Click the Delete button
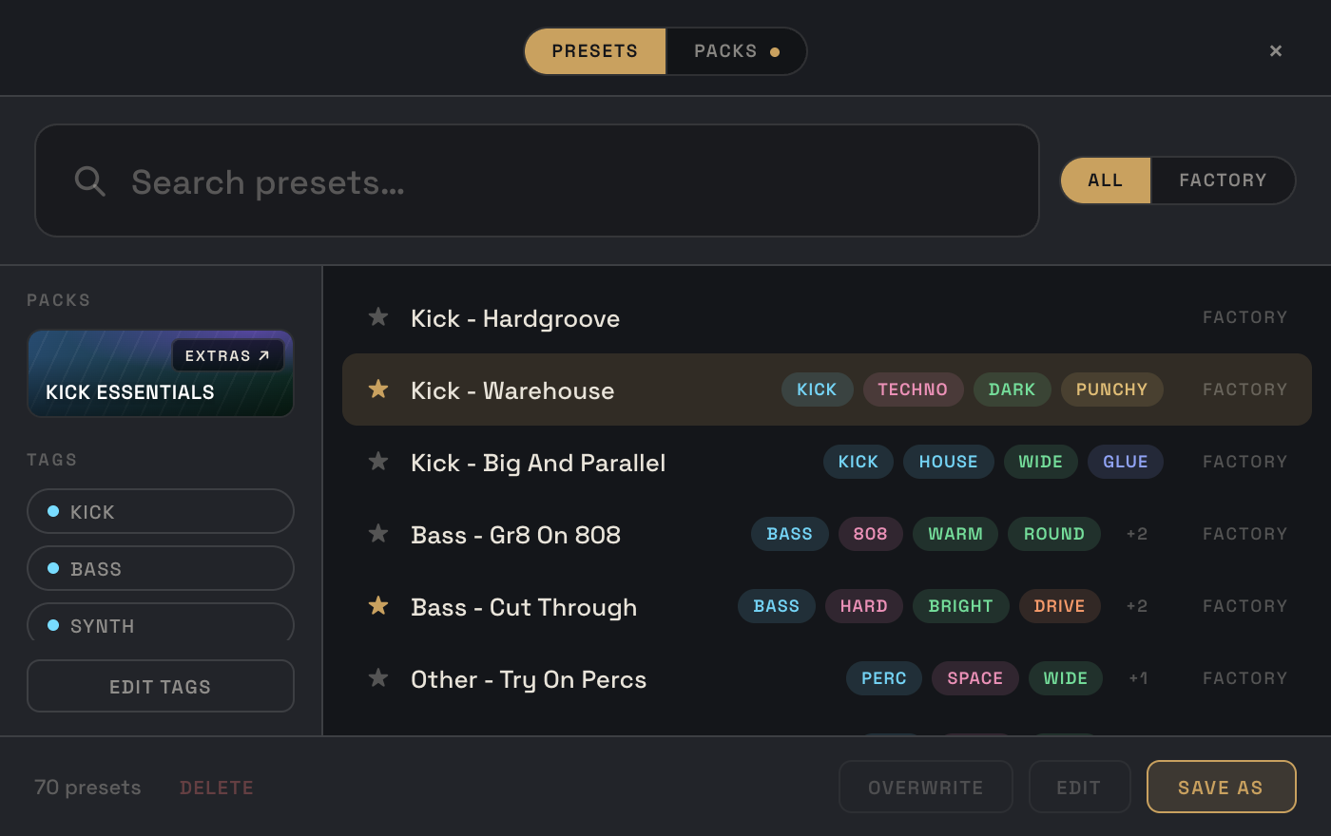 tap(217, 788)
